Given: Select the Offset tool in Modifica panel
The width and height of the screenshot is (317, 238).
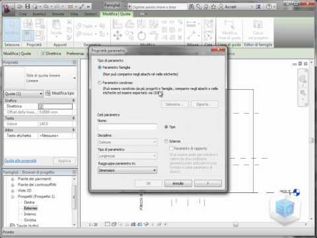Looking at the screenshot, I should click(129, 24).
